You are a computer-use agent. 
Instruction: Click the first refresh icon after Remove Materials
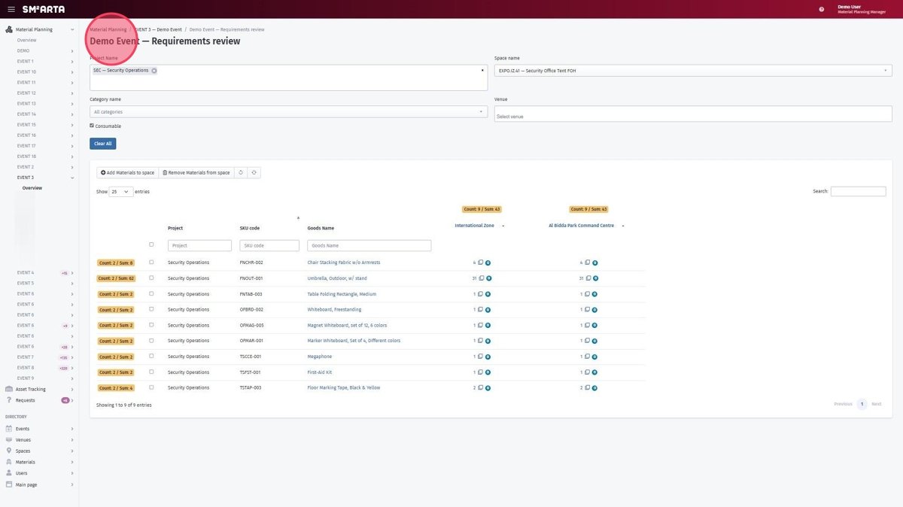click(x=241, y=173)
